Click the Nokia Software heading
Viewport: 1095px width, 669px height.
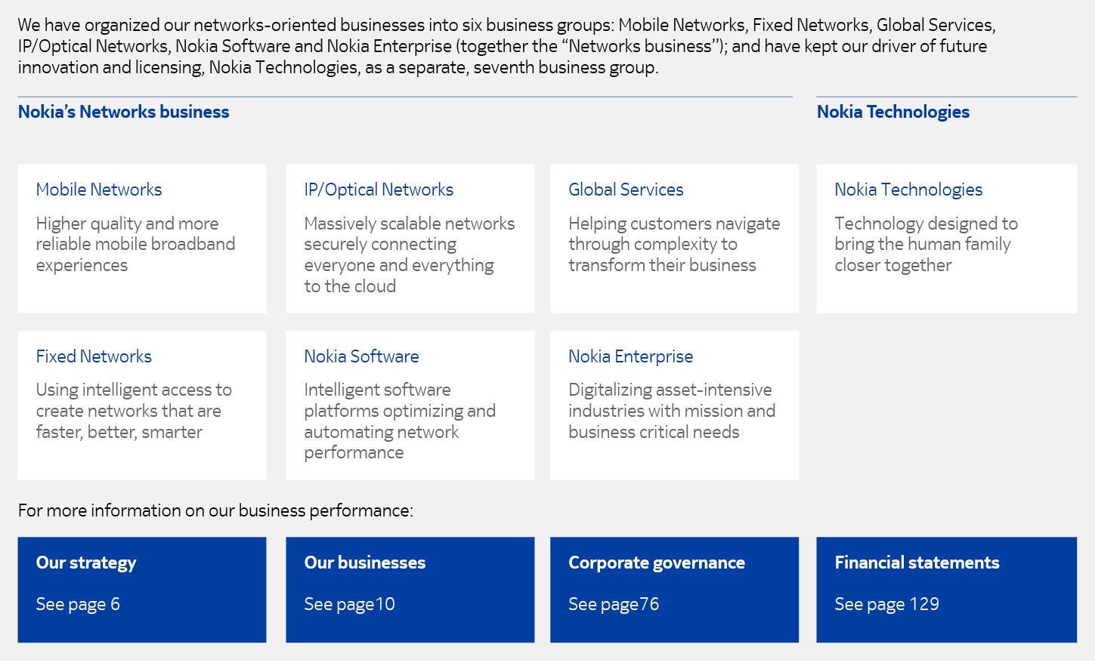click(x=361, y=356)
